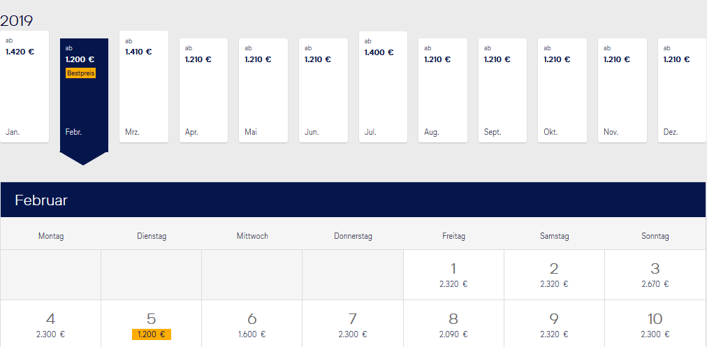
Task: Pick February 8 for 2.090 €
Action: 453,323
